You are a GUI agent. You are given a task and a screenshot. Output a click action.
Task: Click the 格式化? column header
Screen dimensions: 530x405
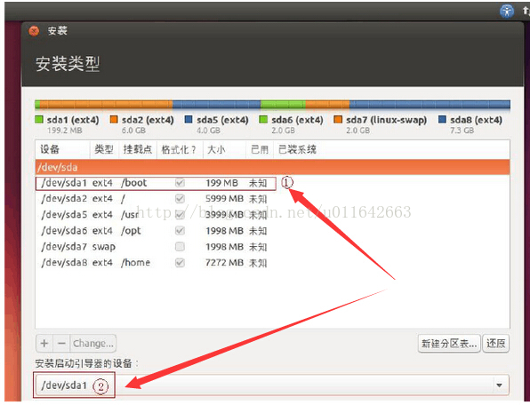click(180, 149)
